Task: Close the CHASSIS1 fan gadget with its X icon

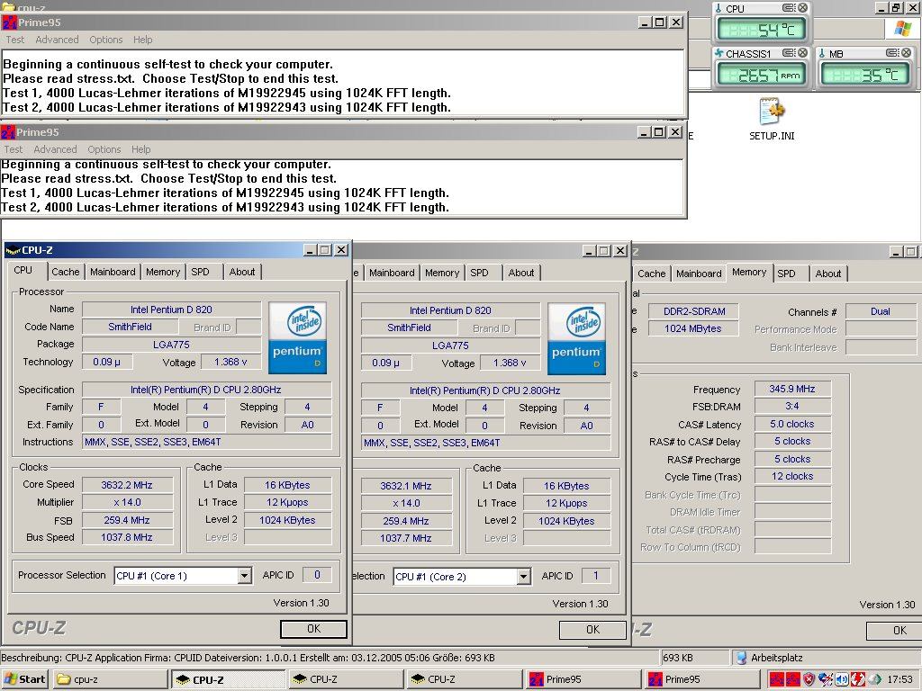Action: pyautogui.click(x=802, y=53)
